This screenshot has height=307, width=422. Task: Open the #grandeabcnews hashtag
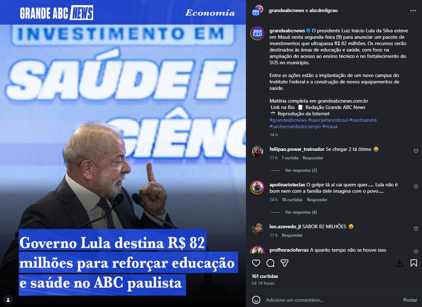click(288, 120)
